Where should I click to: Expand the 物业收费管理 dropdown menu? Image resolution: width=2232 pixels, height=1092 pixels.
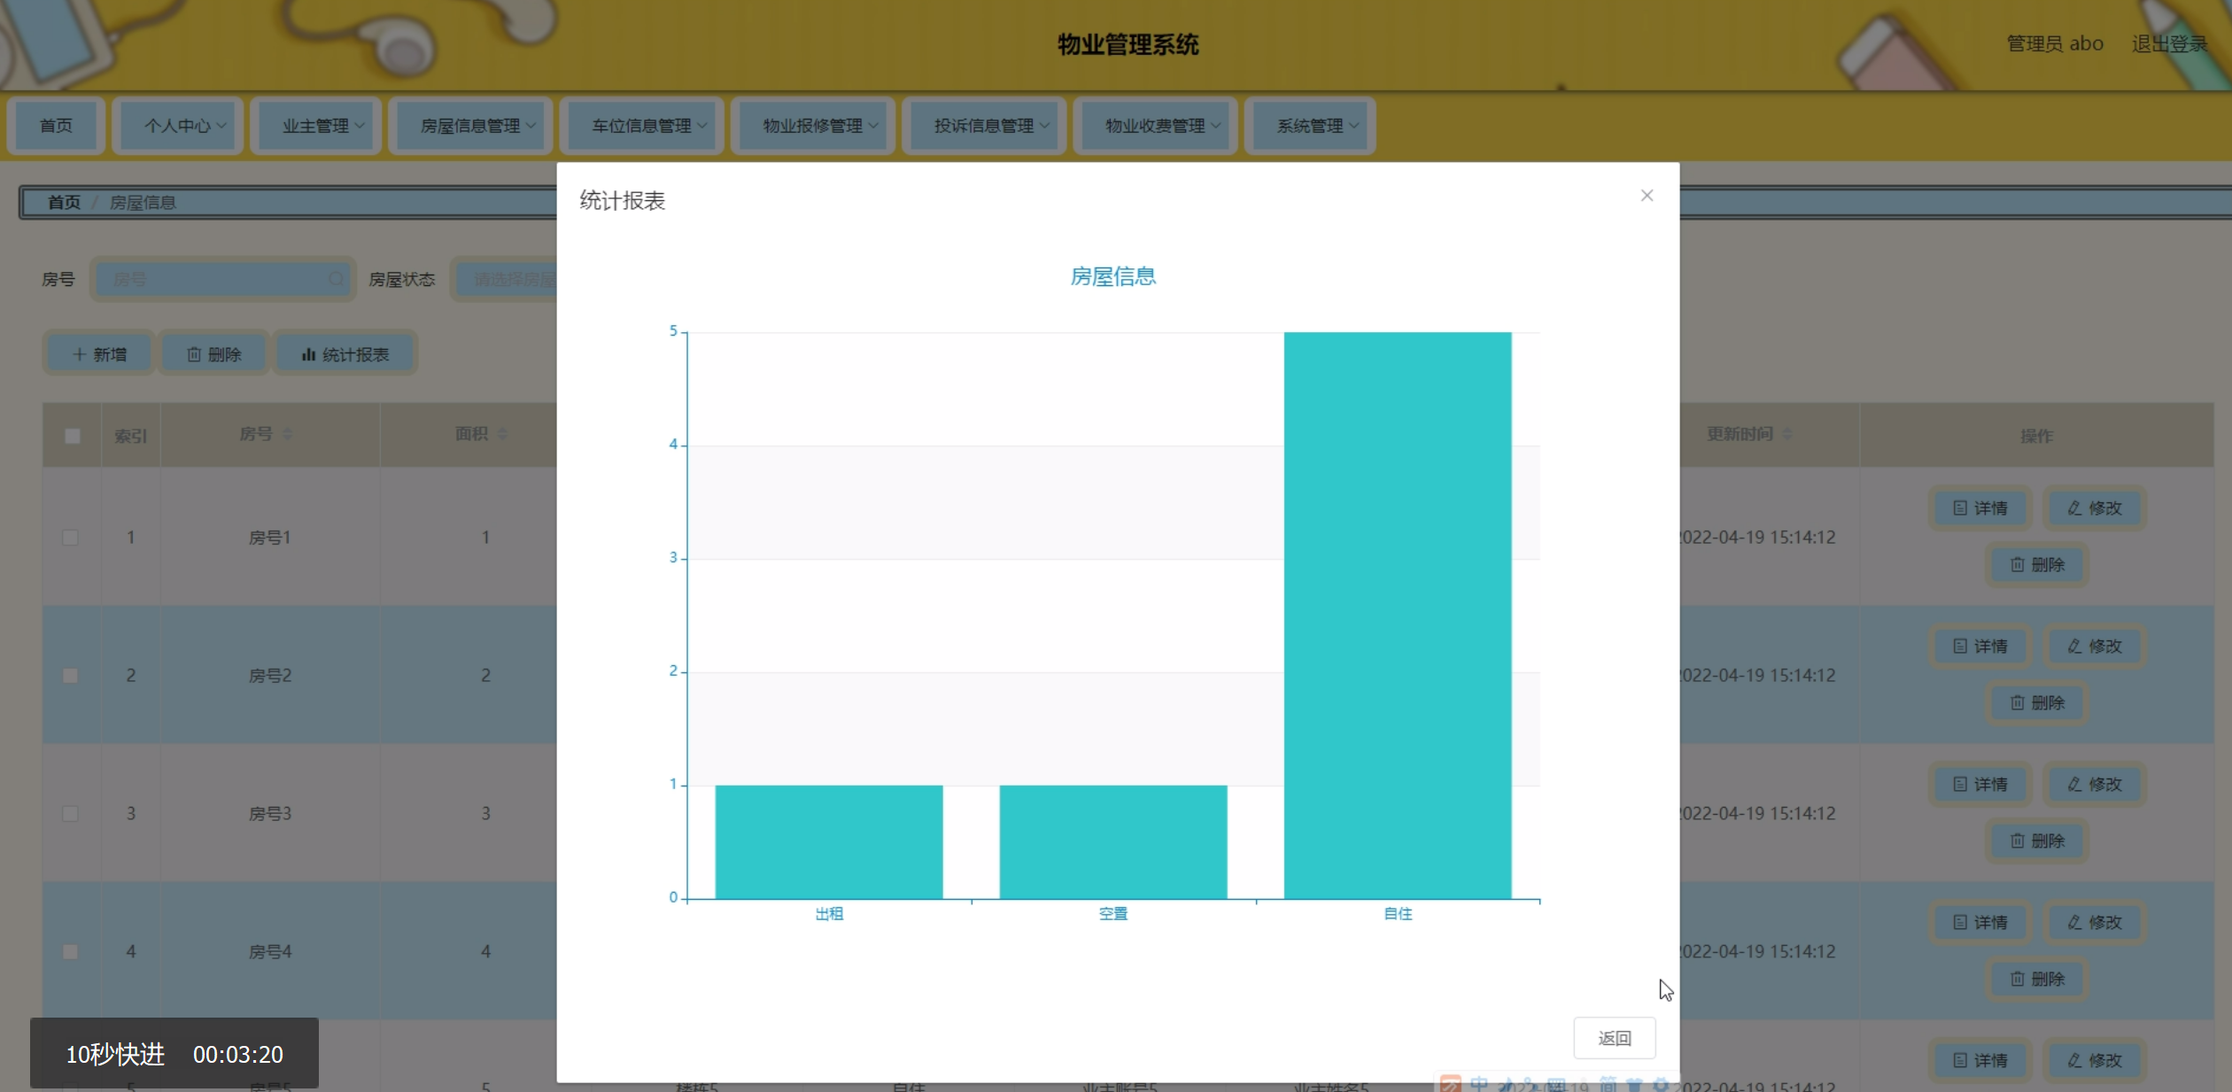pyautogui.click(x=1162, y=126)
